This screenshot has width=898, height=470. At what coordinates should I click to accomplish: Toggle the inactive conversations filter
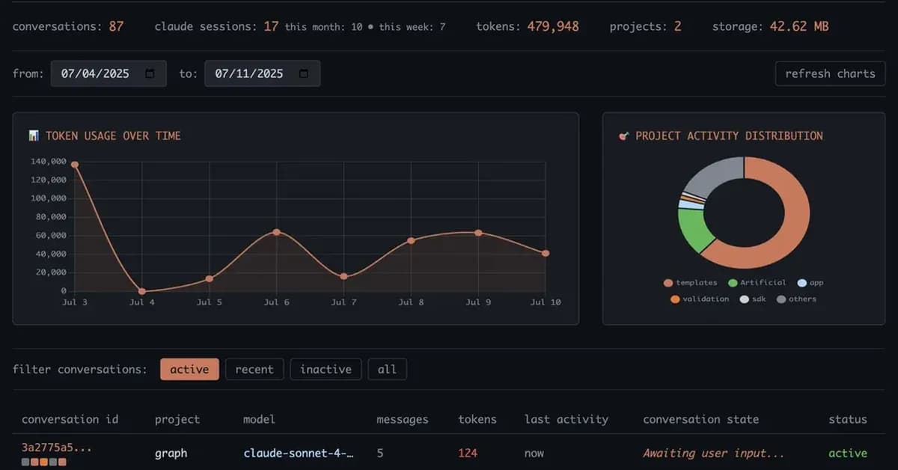[x=326, y=369]
